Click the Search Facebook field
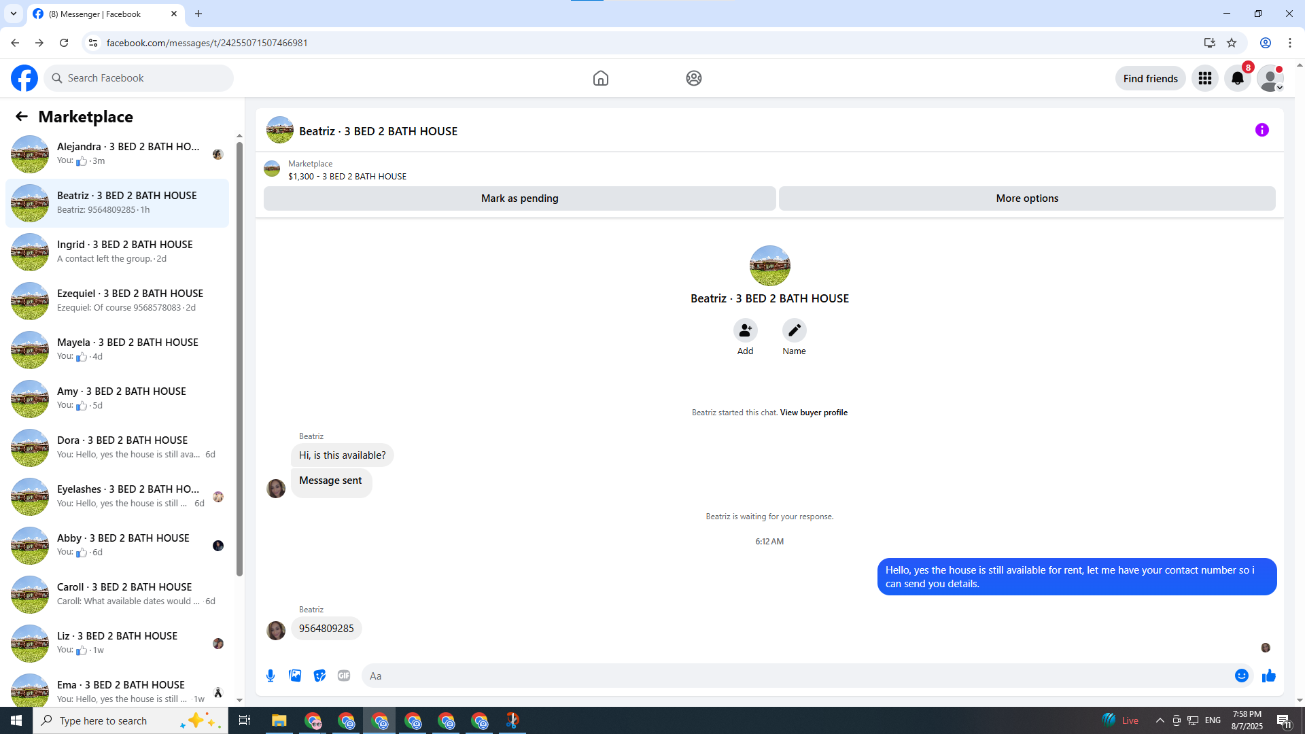 click(139, 78)
